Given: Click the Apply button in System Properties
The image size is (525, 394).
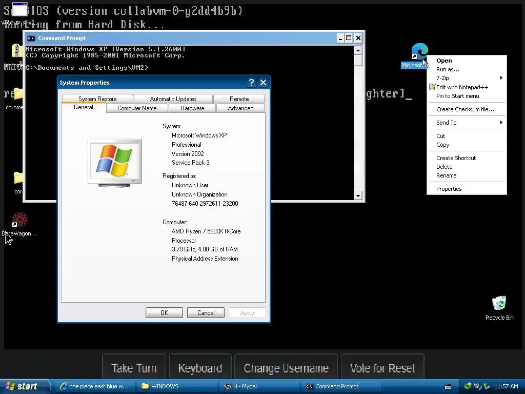Looking at the screenshot, I should [247, 312].
